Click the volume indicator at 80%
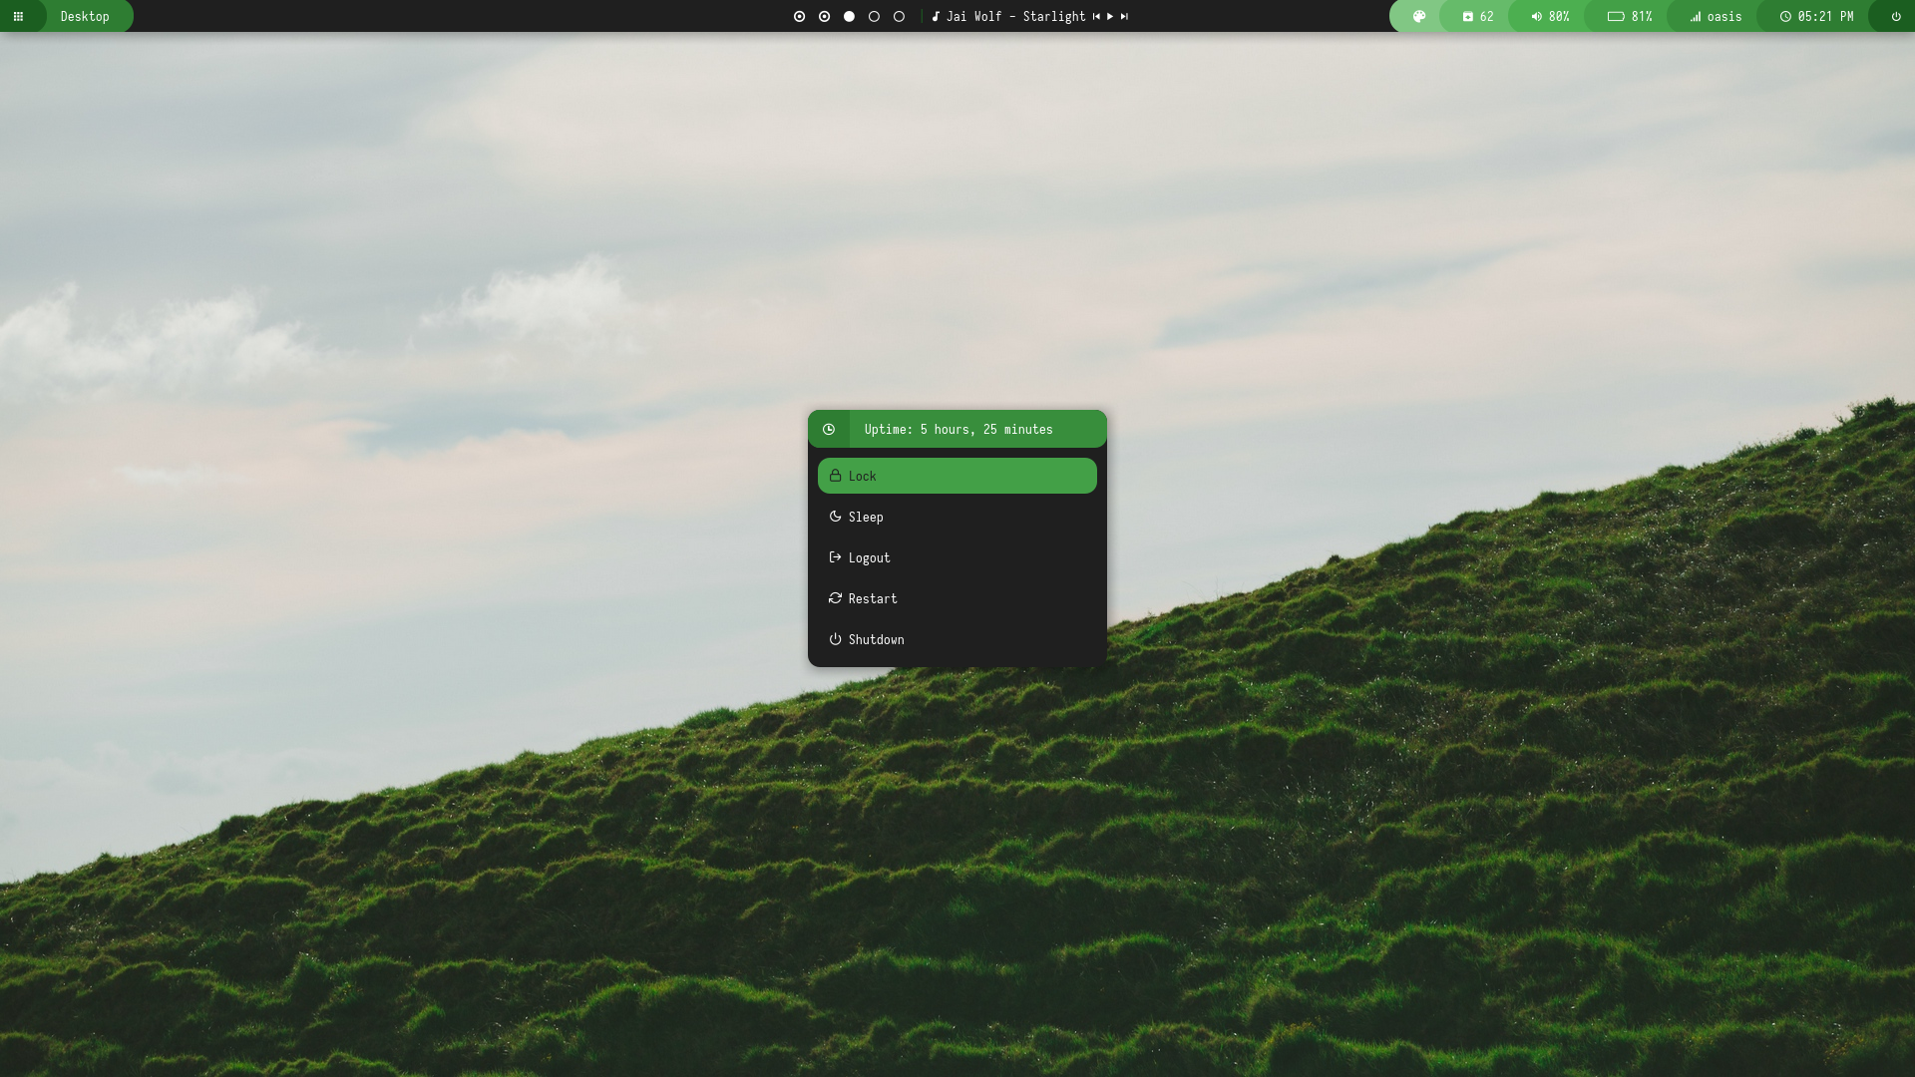1915x1077 pixels. (1549, 16)
